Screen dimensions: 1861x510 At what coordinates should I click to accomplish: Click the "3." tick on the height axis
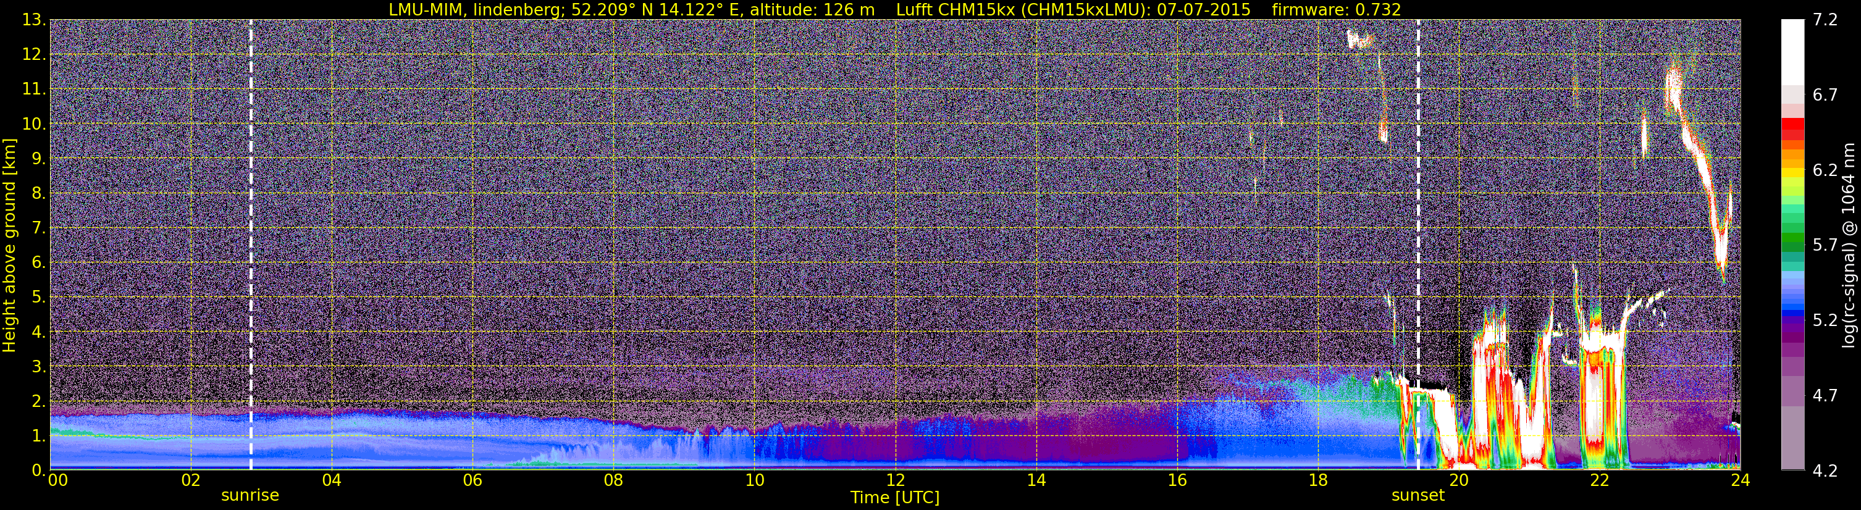pos(38,367)
